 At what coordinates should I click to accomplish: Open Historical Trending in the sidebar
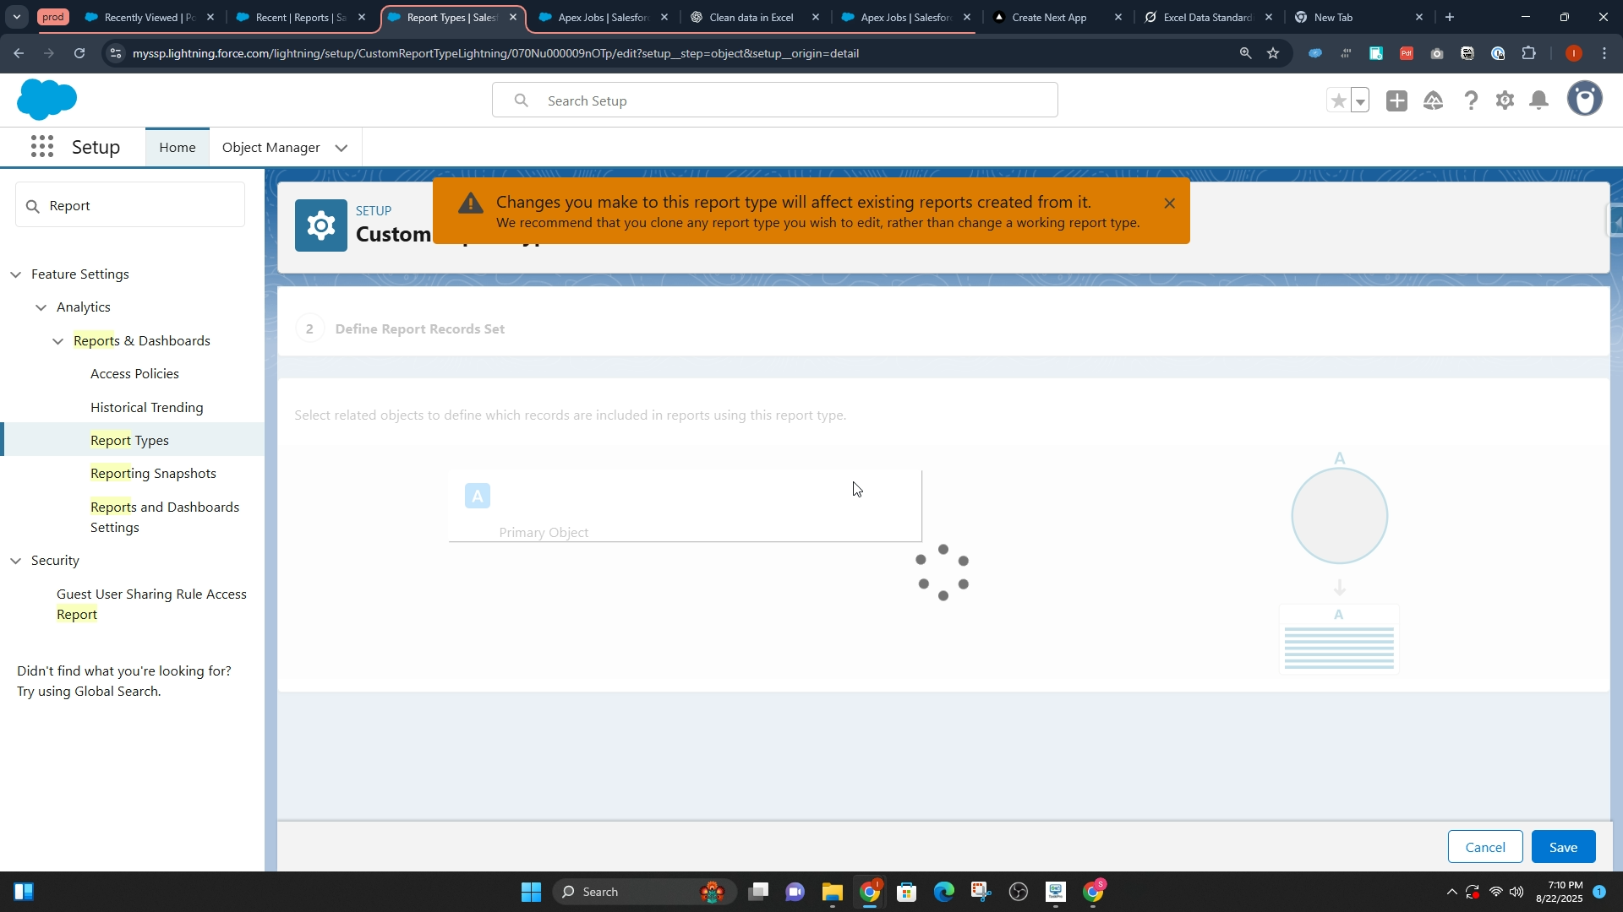pyautogui.click(x=146, y=407)
